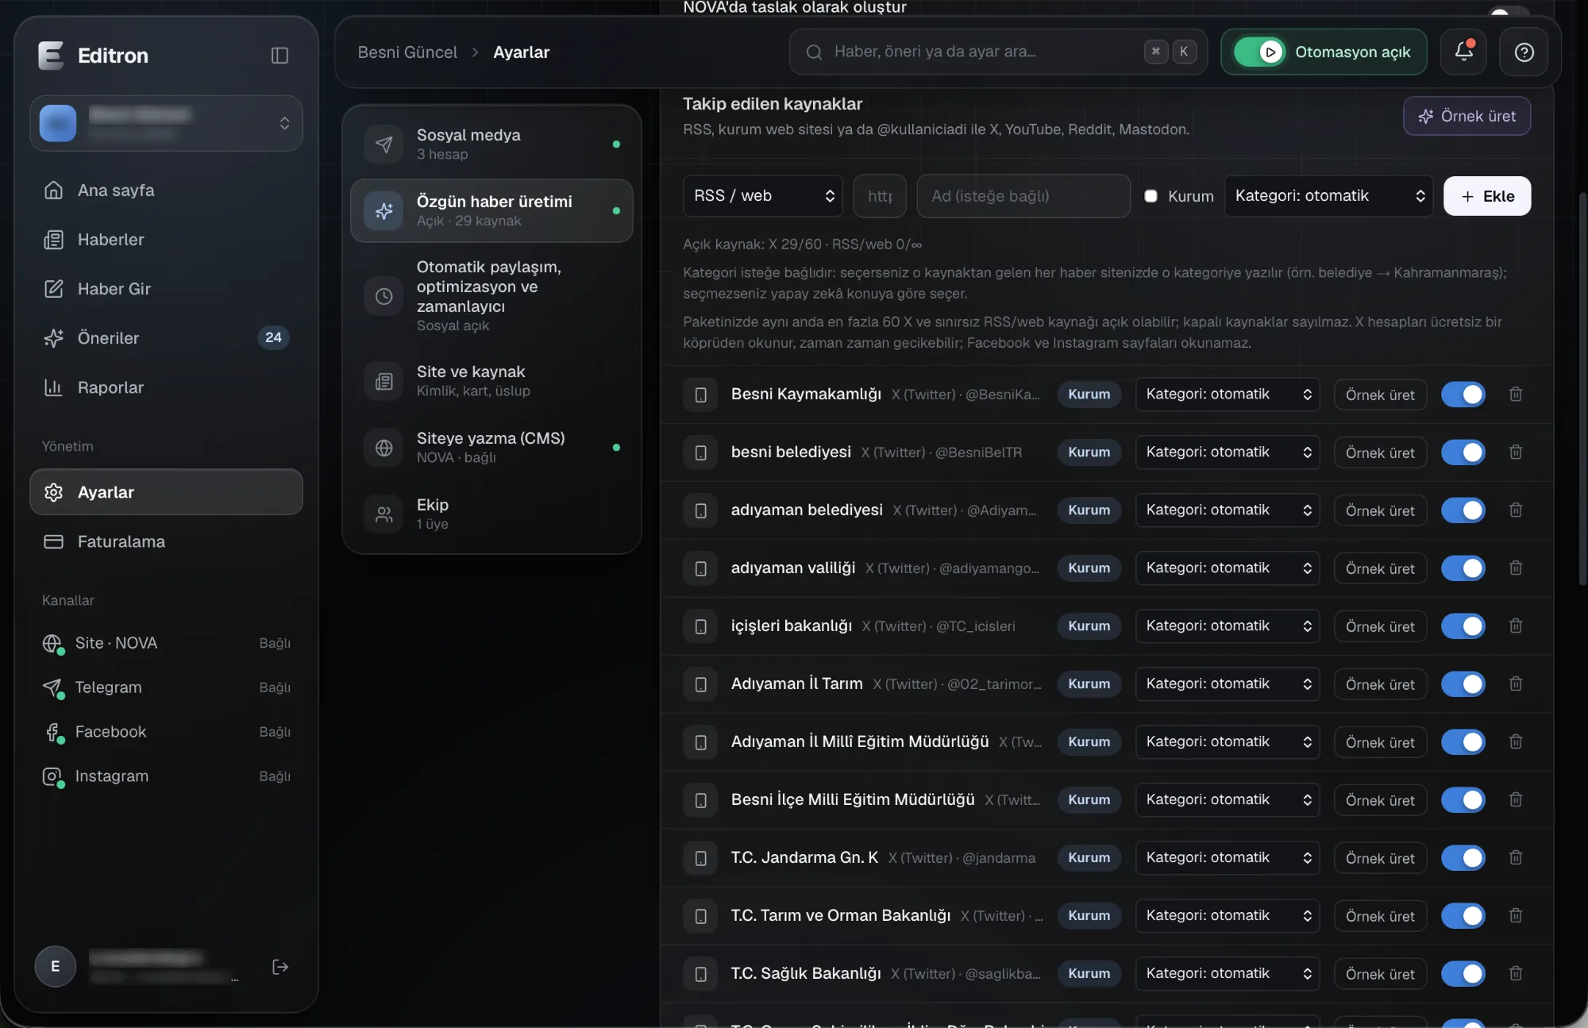The image size is (1588, 1028).
Task: Delete the T.C. Jandarma Gn. K source
Action: pyautogui.click(x=1515, y=858)
